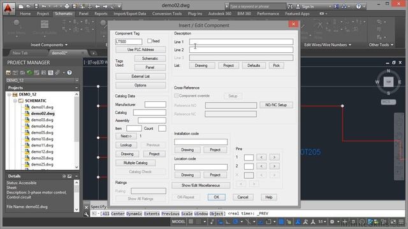Click the Previous project drawing arrow icon
Image resolution: width=408 pixels, height=229 pixels.
point(98,6)
